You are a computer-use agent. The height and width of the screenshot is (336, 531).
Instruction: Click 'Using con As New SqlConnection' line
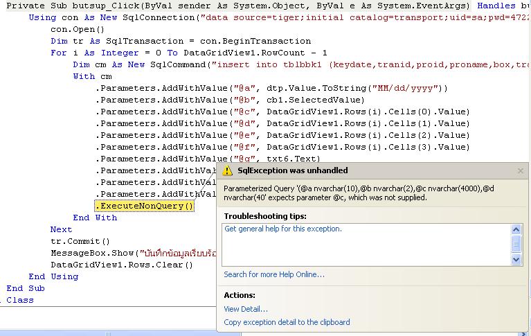coord(280,17)
